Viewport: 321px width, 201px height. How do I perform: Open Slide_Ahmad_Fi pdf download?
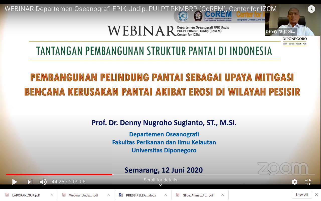coord(198,195)
